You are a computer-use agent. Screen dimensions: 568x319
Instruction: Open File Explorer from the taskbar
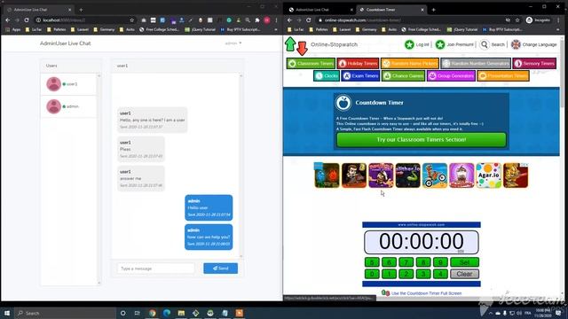(181, 313)
